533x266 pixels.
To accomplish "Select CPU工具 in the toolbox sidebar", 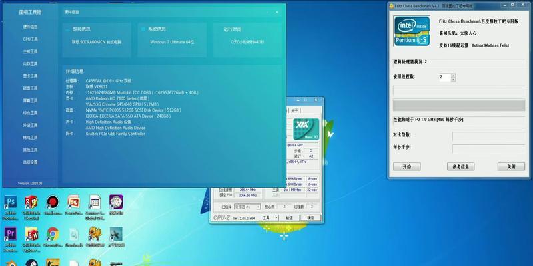I will coord(30,39).
